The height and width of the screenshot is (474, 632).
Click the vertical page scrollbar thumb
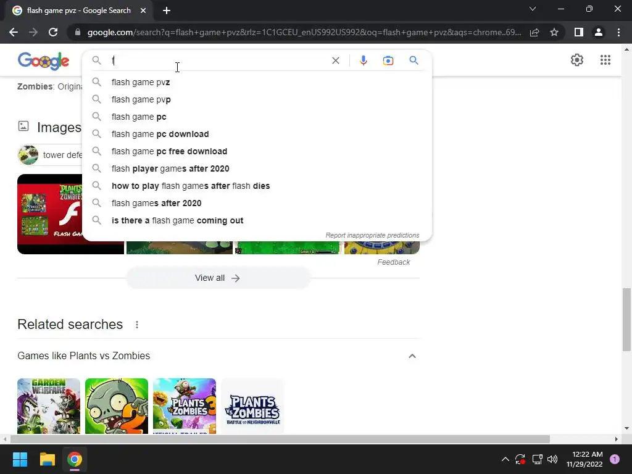626,319
